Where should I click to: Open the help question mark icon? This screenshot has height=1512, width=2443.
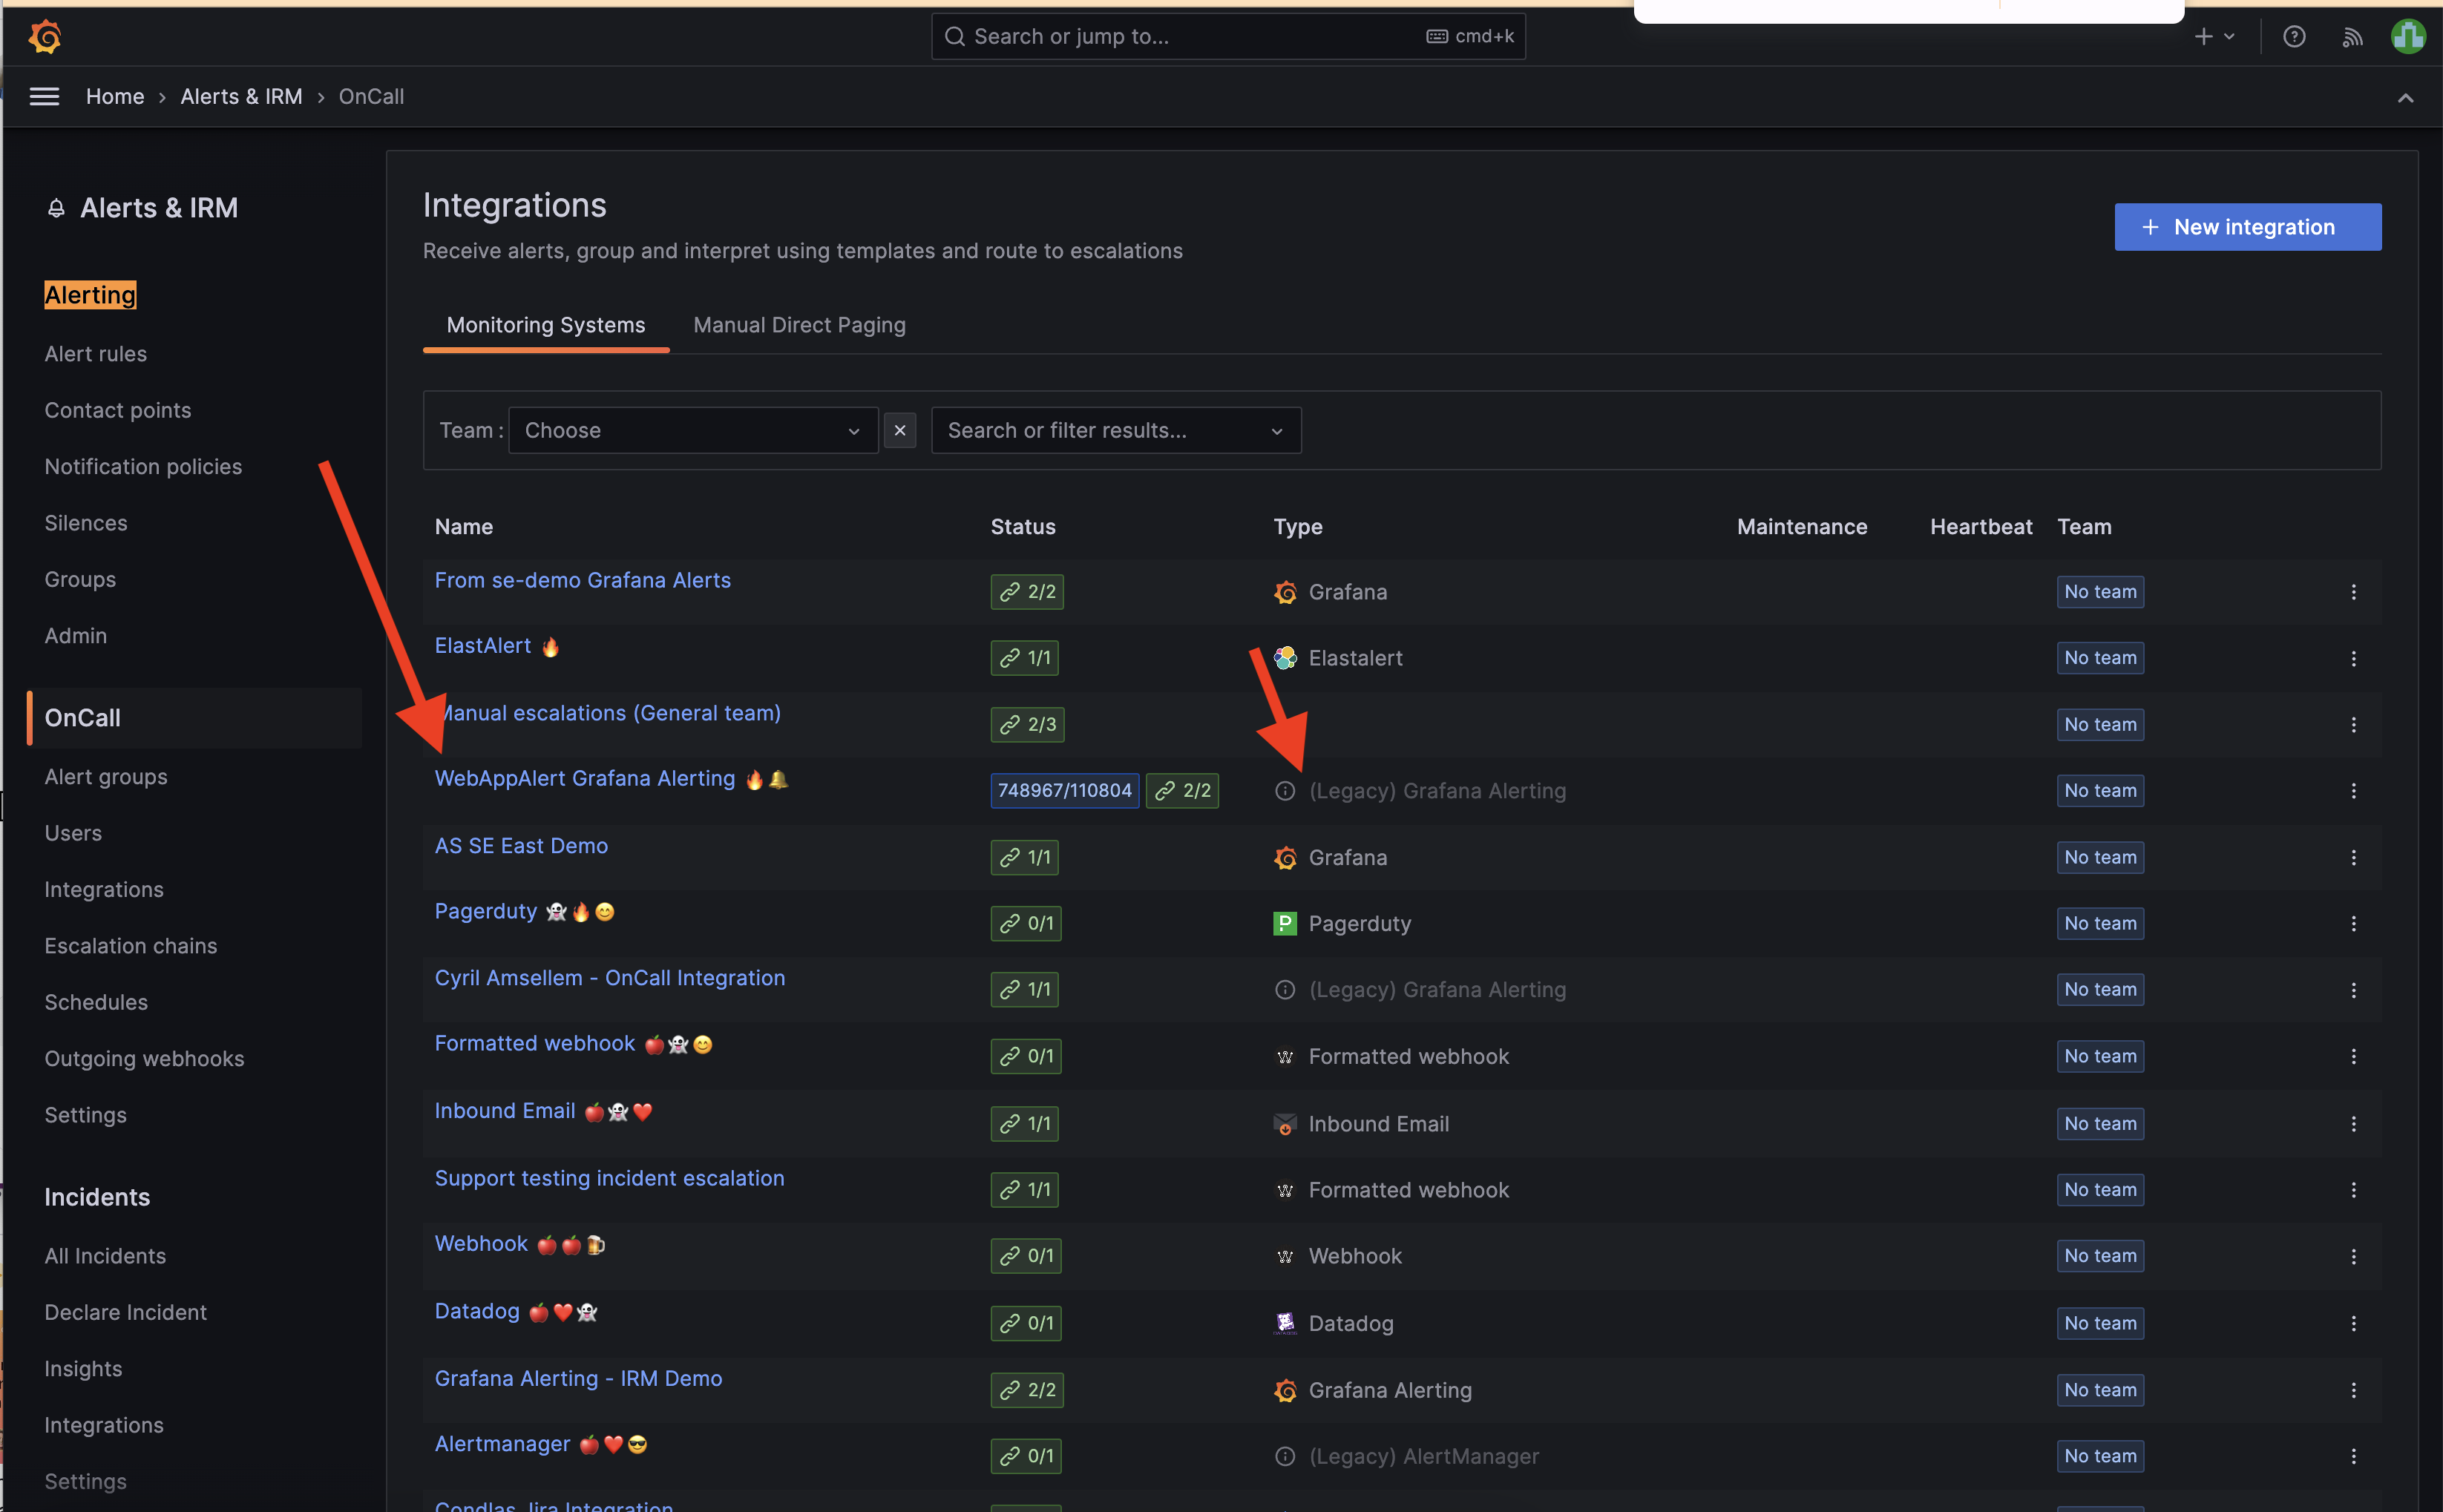point(2294,37)
